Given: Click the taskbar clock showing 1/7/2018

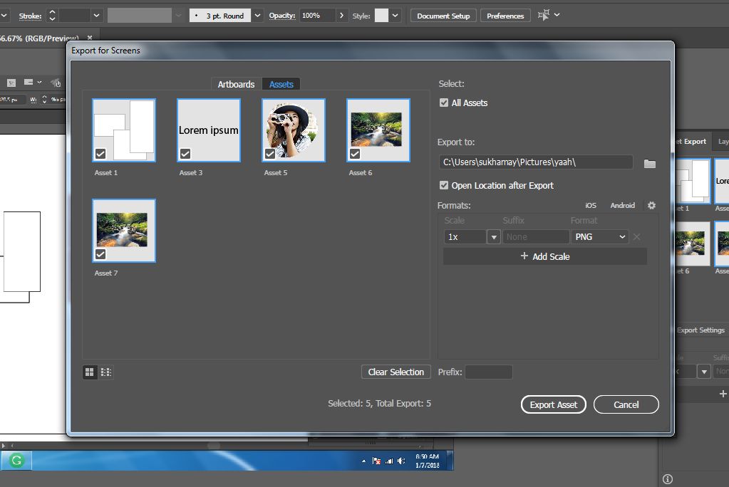Looking at the screenshot, I should [427, 461].
